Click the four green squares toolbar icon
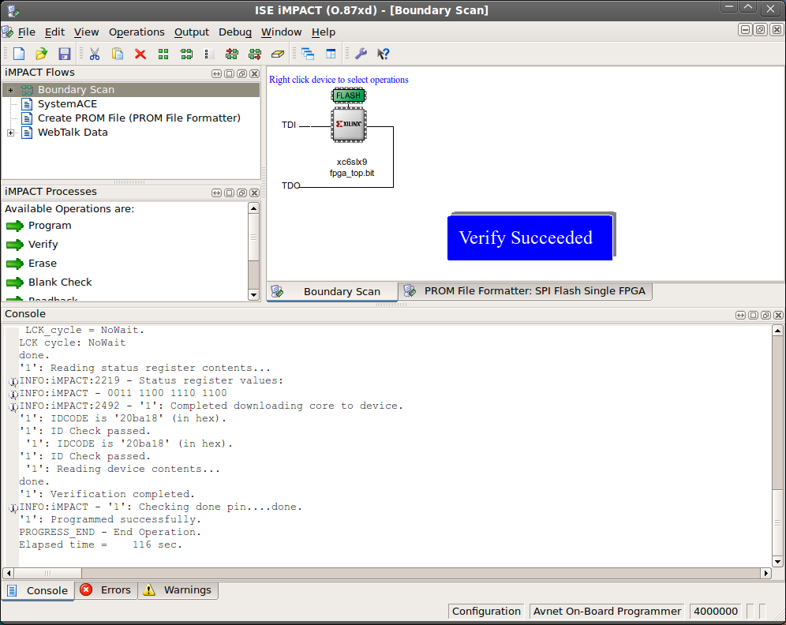The image size is (786, 625). point(163,54)
